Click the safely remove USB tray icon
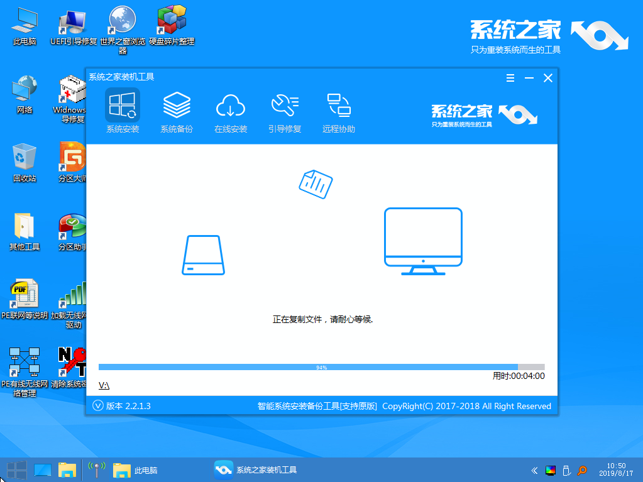 tap(568, 469)
